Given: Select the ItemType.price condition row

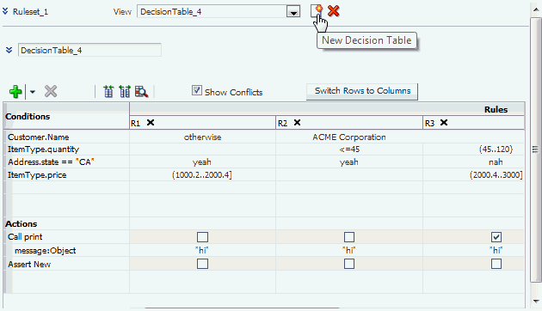Looking at the screenshot, I should 37,175.
